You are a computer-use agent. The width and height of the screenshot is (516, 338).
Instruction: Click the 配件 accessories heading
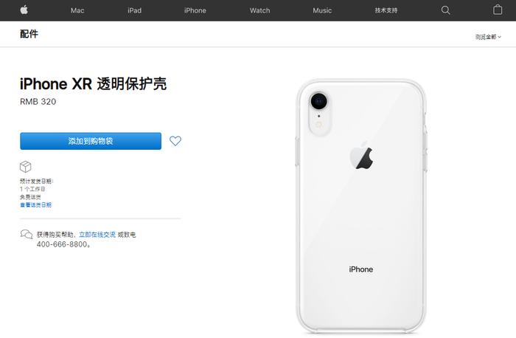[x=29, y=34]
